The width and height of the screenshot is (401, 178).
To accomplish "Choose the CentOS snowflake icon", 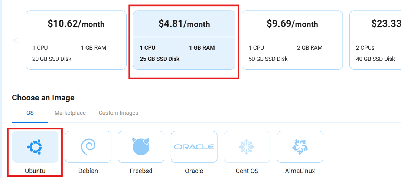I will (247, 147).
